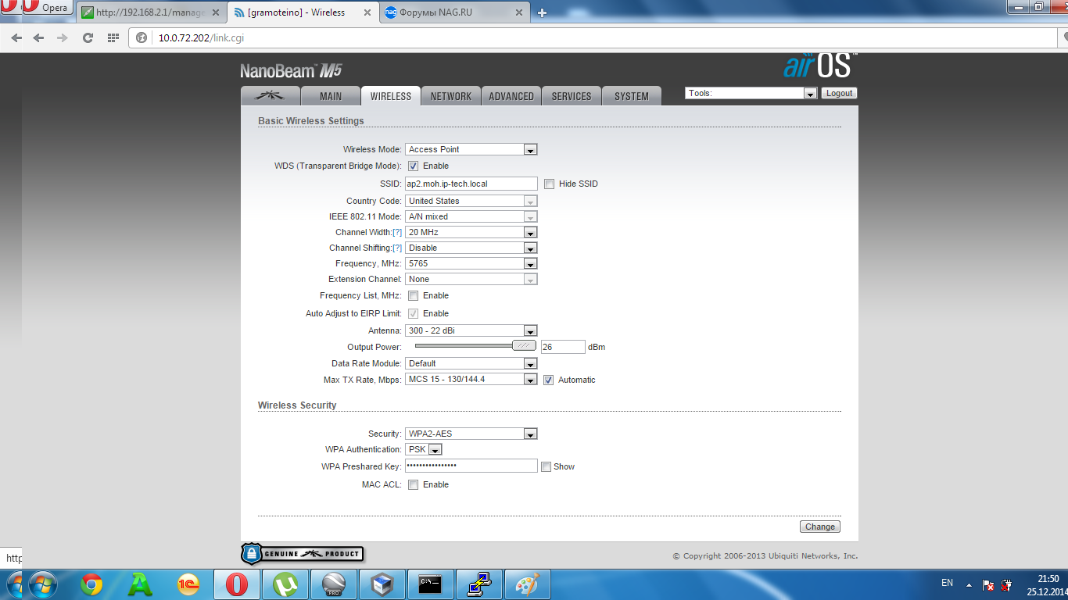Open Paint from the taskbar
Screen dimensions: 1068x600
point(528,584)
